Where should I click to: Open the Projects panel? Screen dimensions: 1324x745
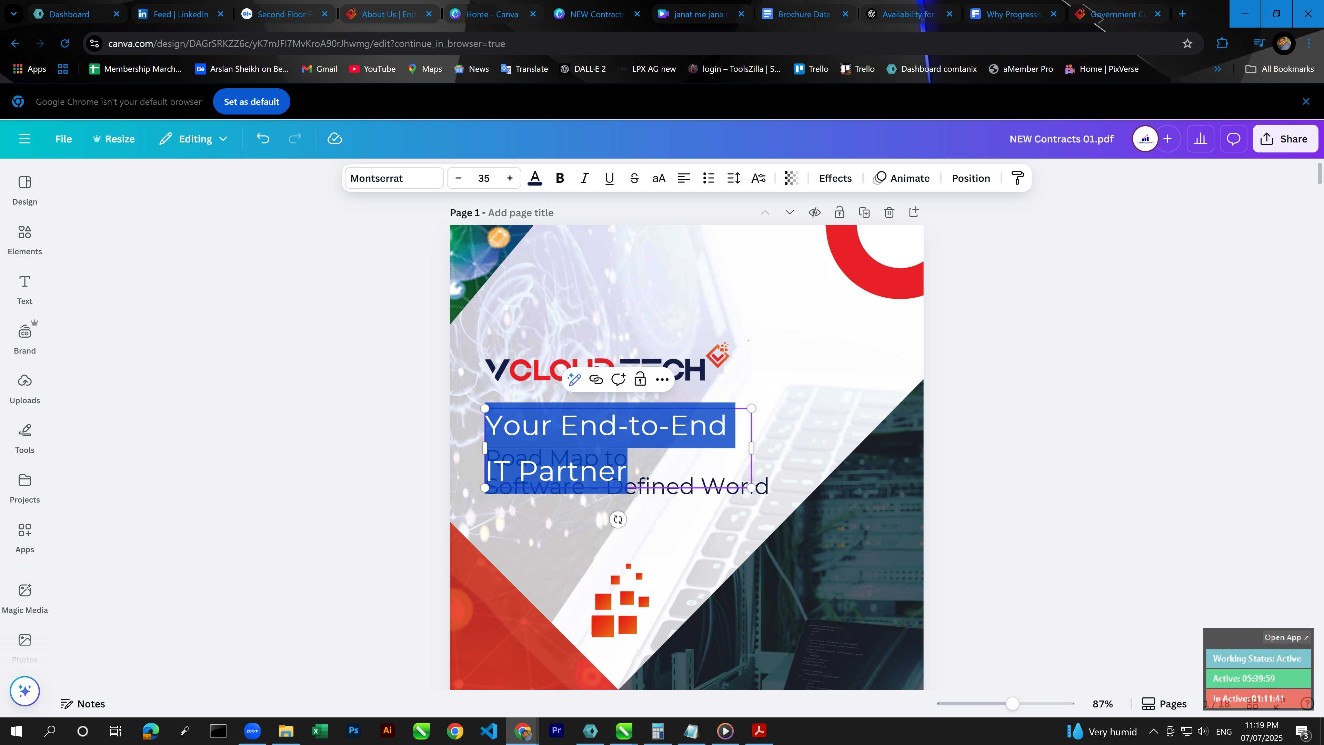tap(25, 488)
